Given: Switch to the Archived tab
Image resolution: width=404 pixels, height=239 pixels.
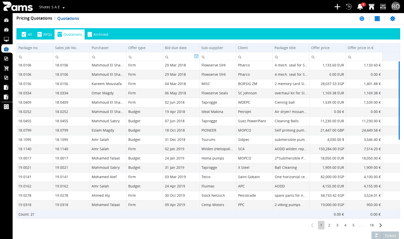Looking at the screenshot, I should pos(98,34).
